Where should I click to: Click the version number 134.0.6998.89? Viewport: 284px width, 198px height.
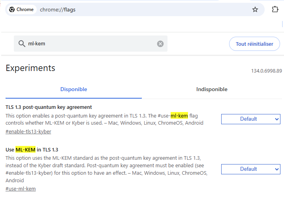(x=266, y=71)
